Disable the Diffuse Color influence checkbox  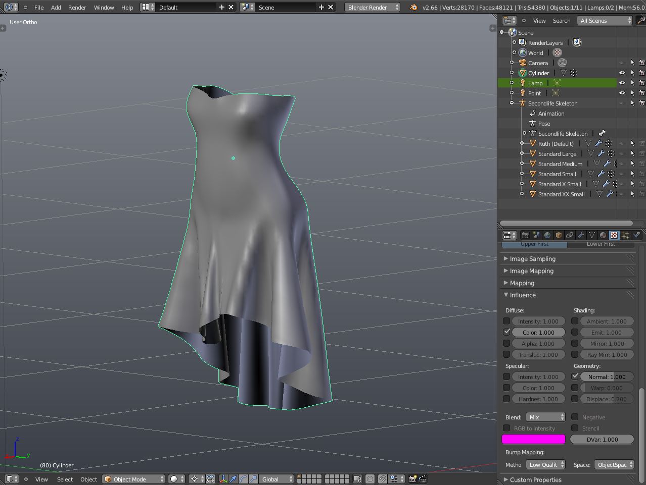pos(507,332)
